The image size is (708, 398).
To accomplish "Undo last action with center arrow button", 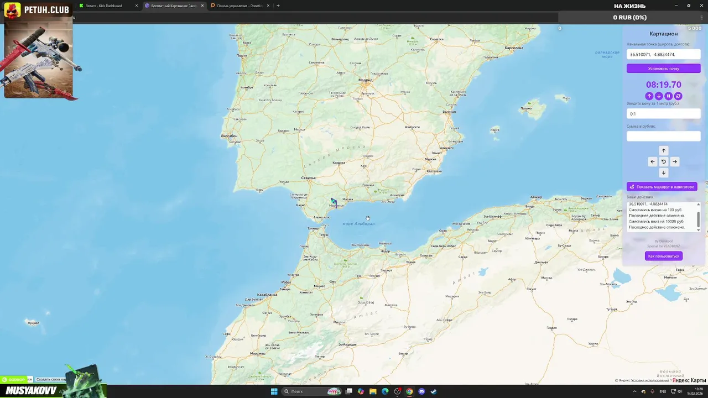I will 664,161.
